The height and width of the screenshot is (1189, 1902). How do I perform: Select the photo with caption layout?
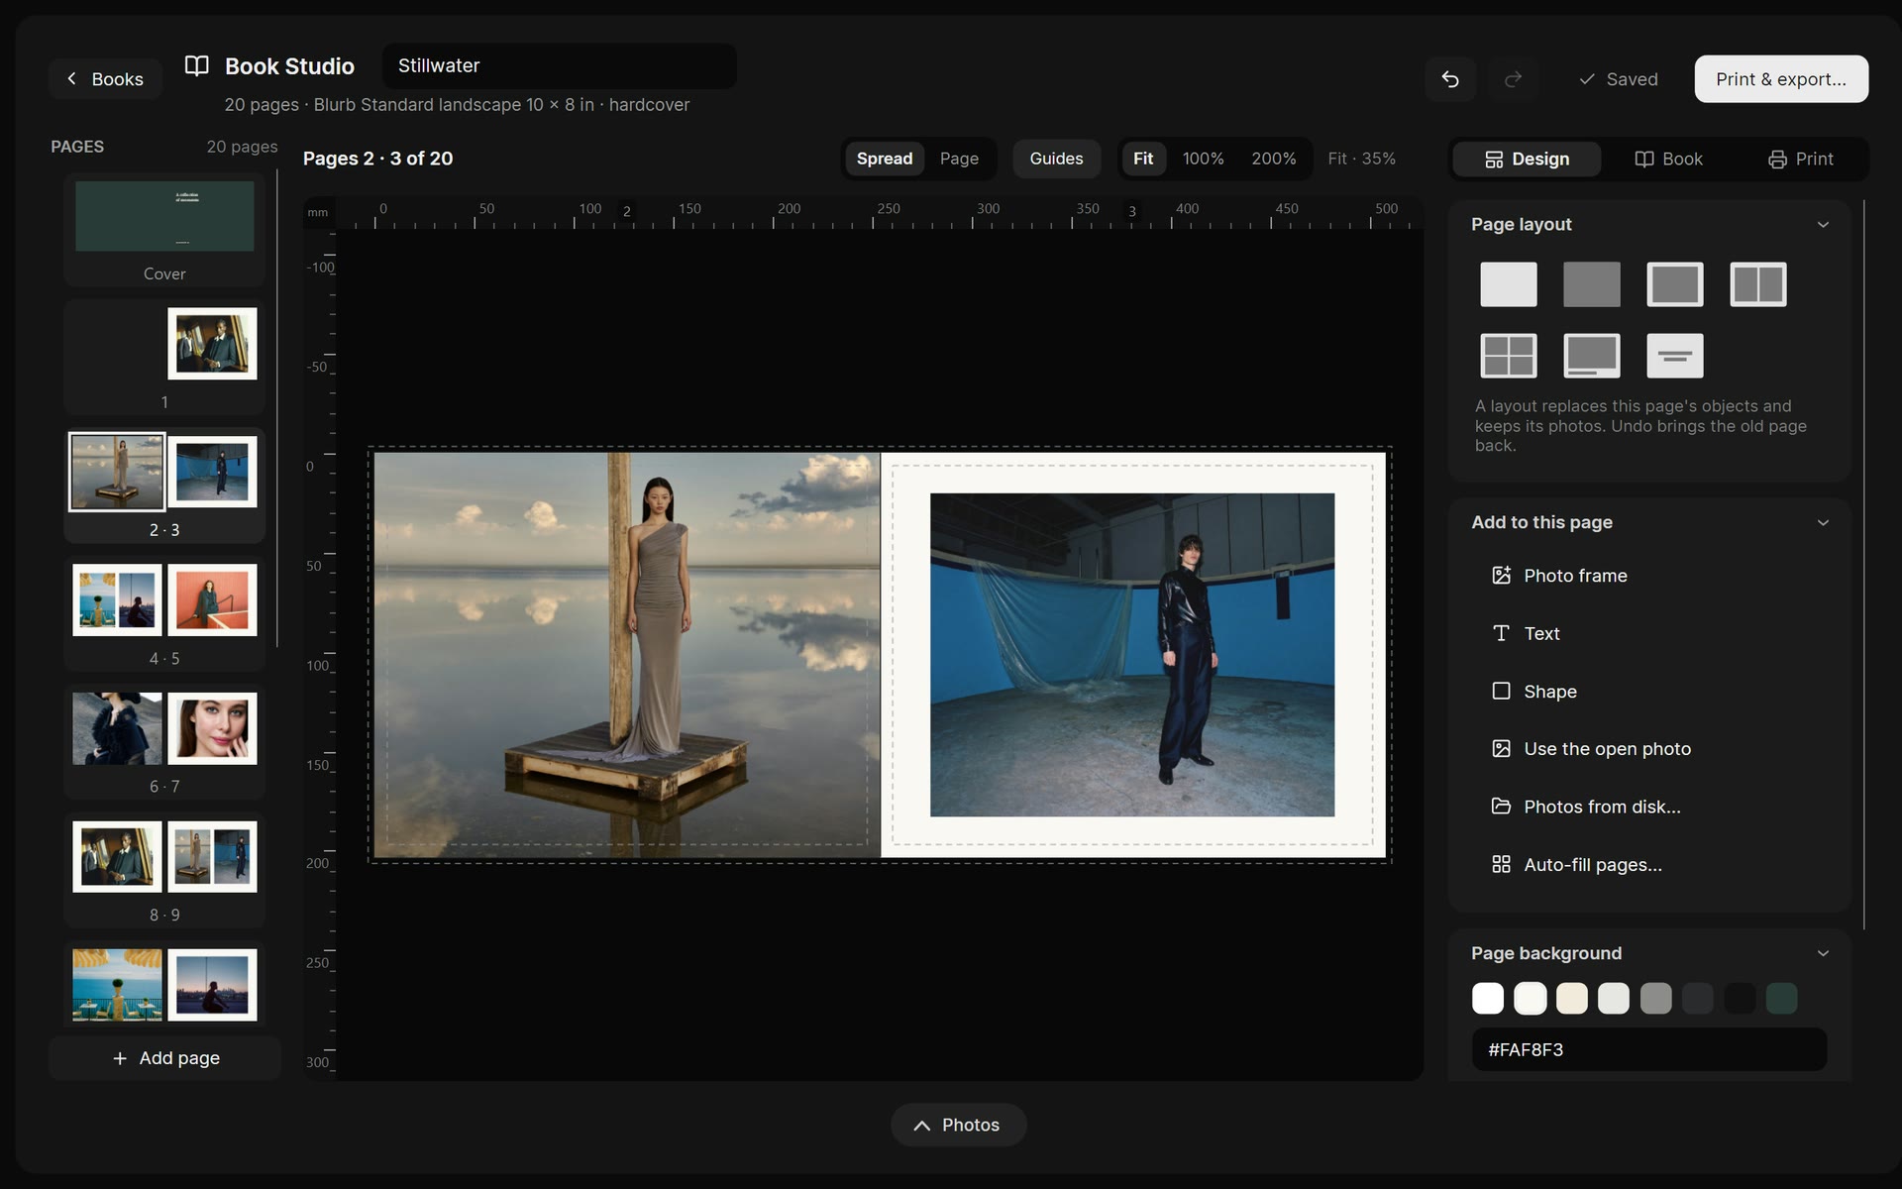click(1591, 356)
